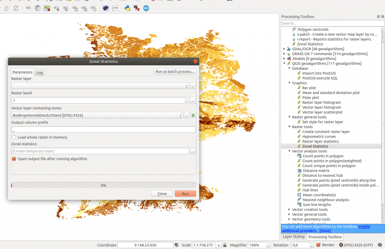
Task: Click the diagram pie chart toolbar icon
Action: [37, 8]
